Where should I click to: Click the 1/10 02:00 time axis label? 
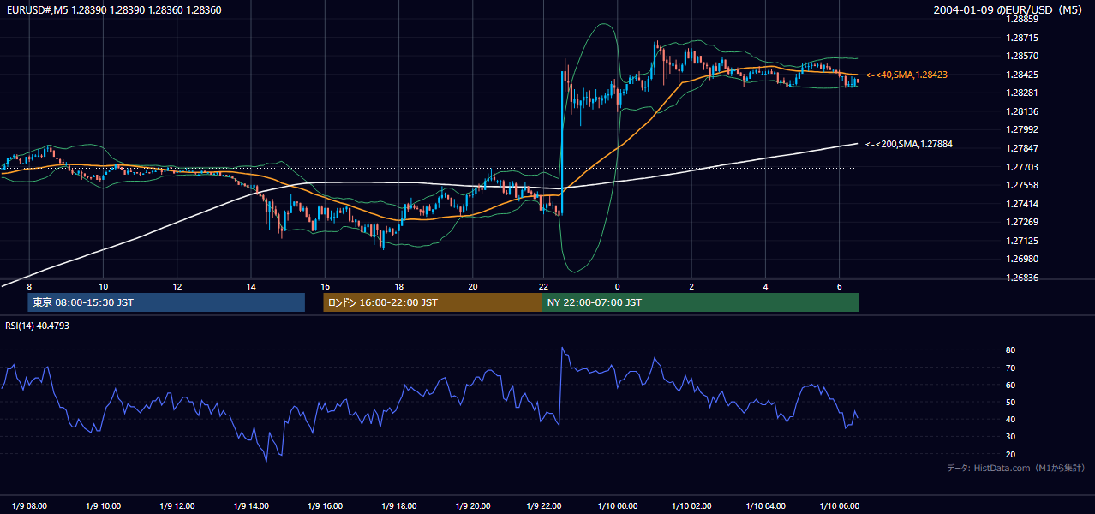[693, 505]
